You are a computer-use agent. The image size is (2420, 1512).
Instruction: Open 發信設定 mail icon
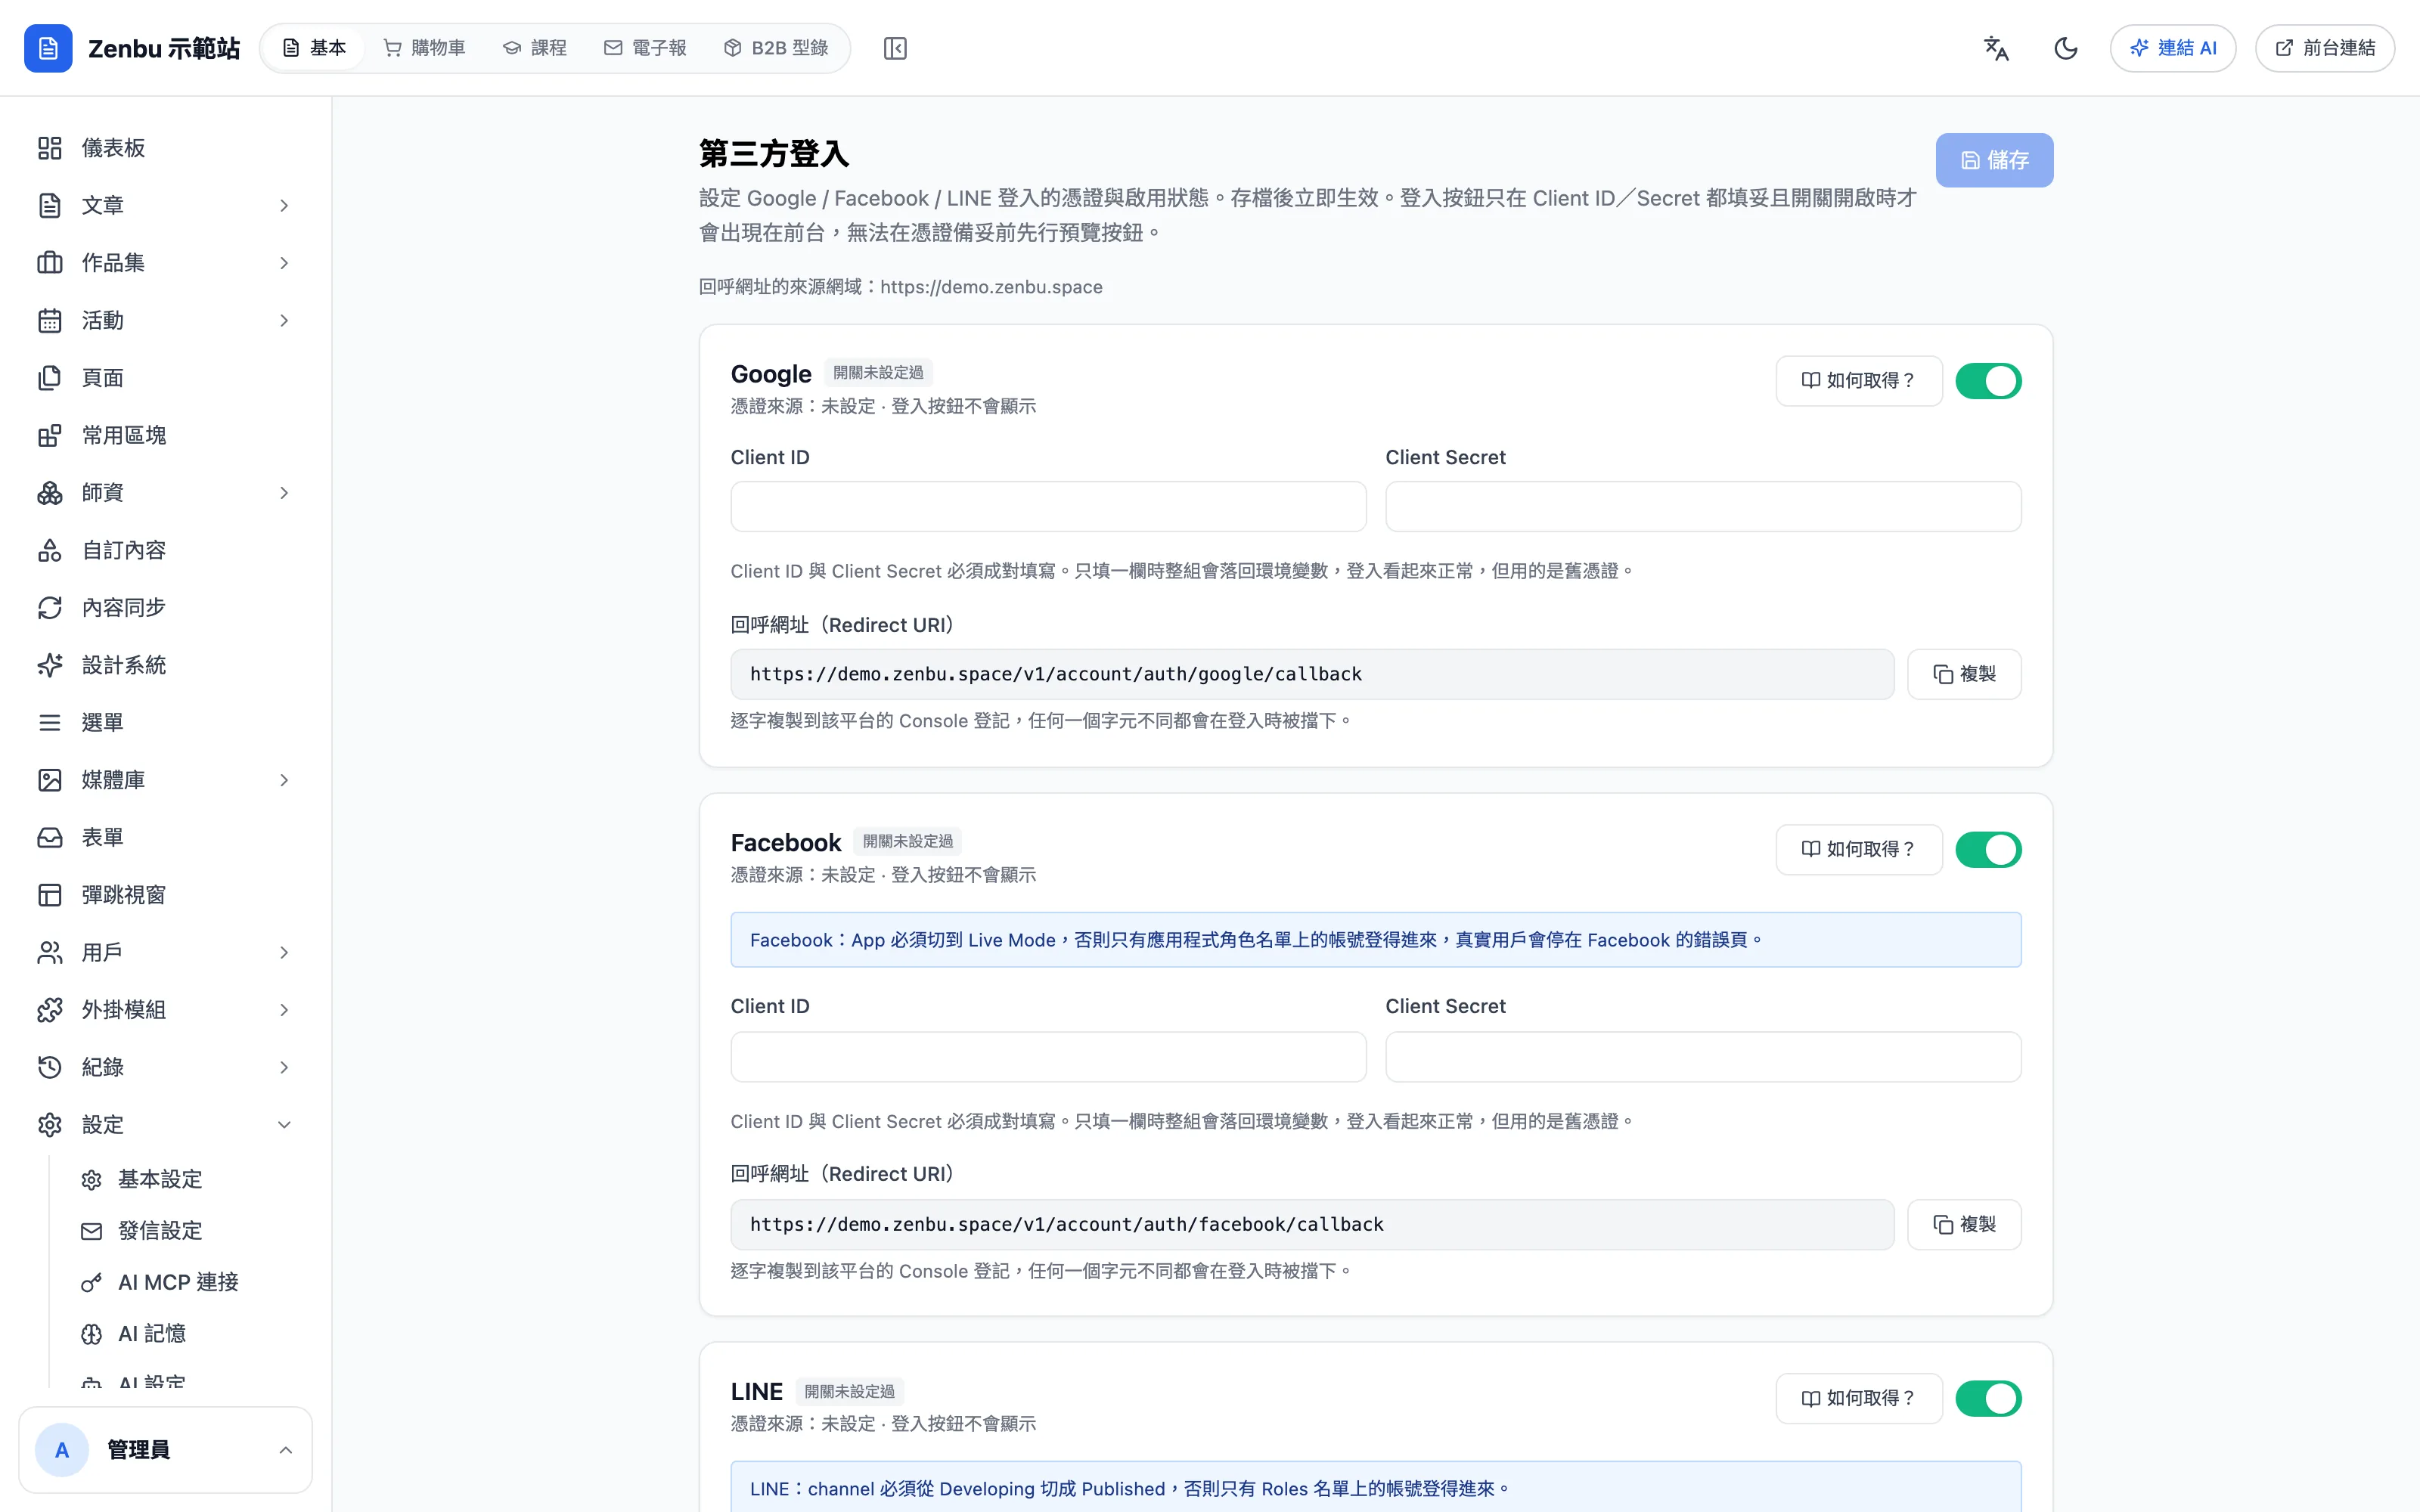(x=91, y=1231)
